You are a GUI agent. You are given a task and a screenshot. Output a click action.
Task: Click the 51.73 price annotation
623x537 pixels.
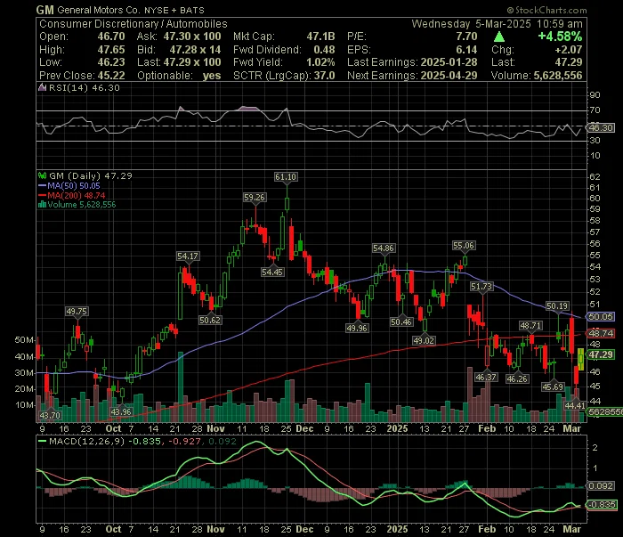pyautogui.click(x=481, y=286)
